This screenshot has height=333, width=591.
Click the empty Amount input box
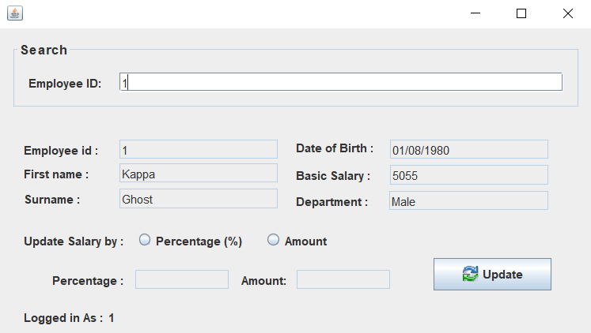click(x=343, y=279)
